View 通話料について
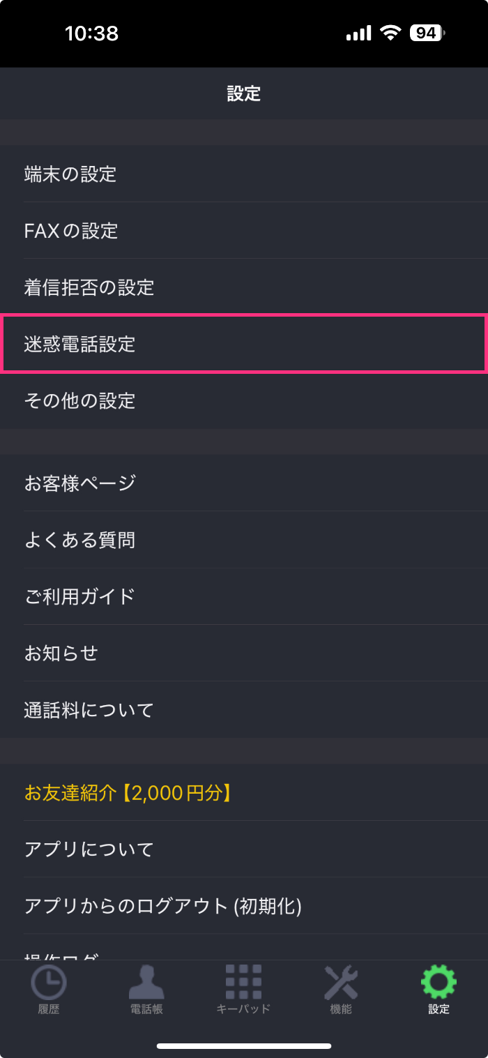Viewport: 488px width, 1058px height. coord(244,710)
